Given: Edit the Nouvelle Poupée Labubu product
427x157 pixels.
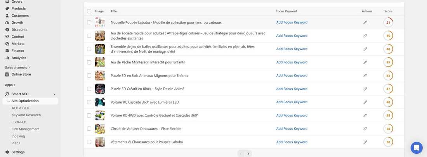Looking at the screenshot, I should click(x=365, y=22).
